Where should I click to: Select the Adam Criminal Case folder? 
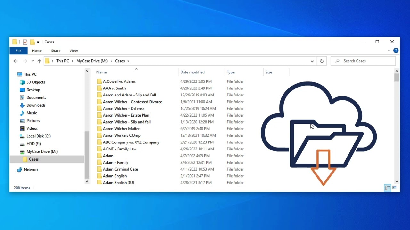click(x=120, y=169)
